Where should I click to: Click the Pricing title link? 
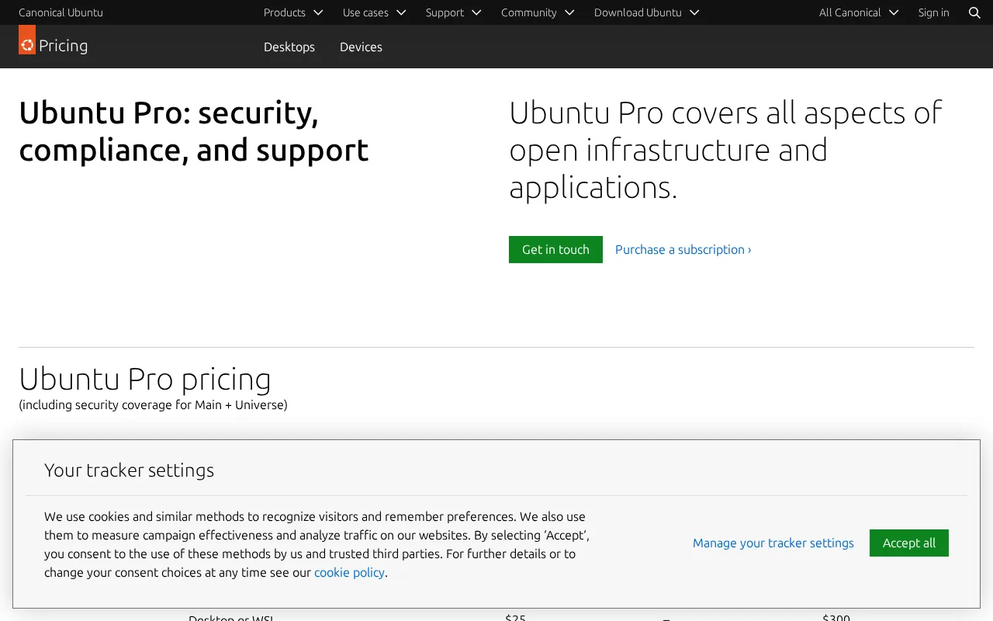pos(63,46)
